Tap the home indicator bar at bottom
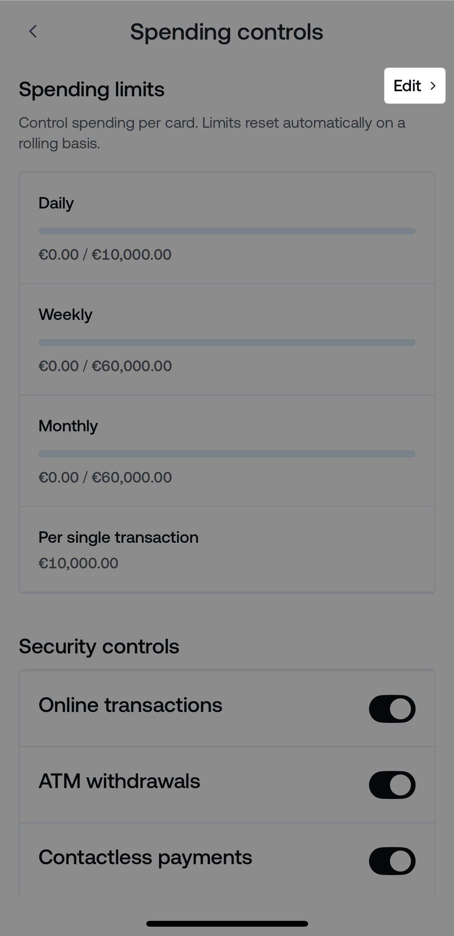The image size is (454, 936). click(x=227, y=924)
